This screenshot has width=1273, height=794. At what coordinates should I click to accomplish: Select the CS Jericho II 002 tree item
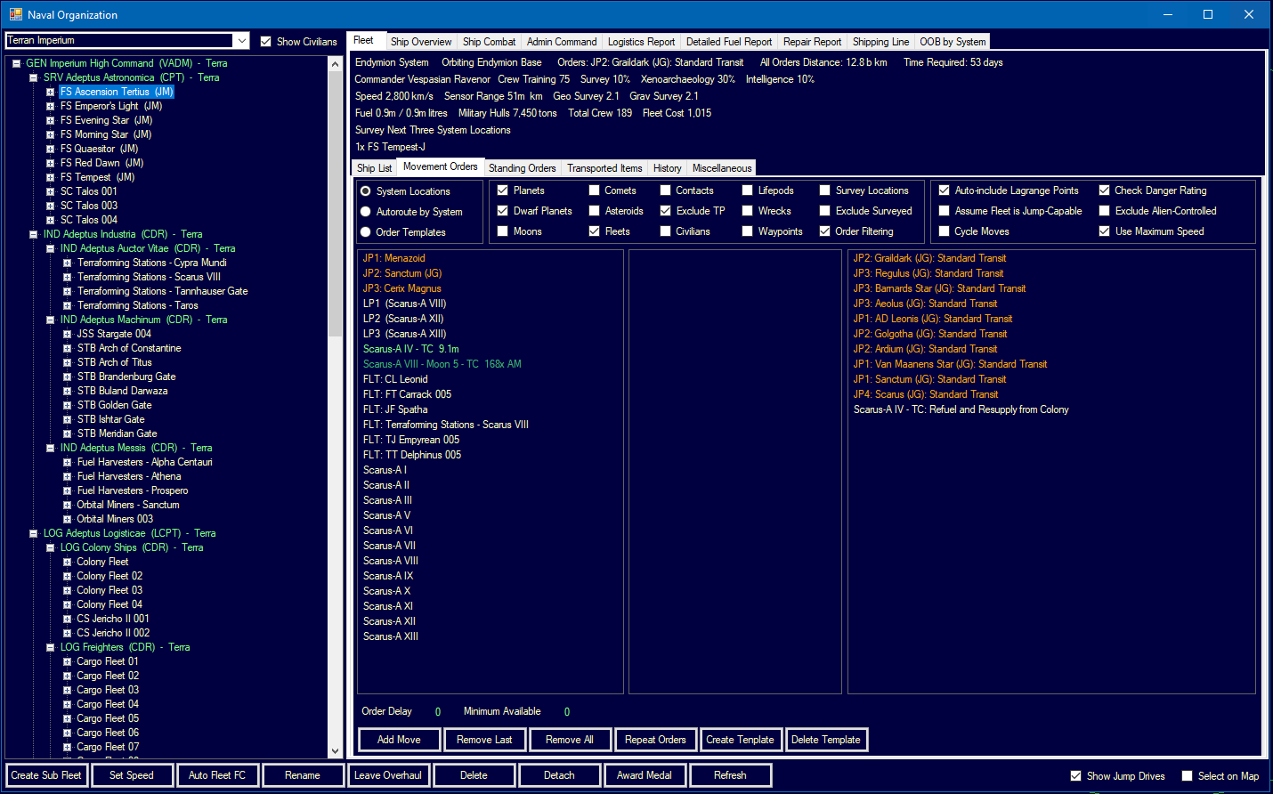[x=113, y=633]
